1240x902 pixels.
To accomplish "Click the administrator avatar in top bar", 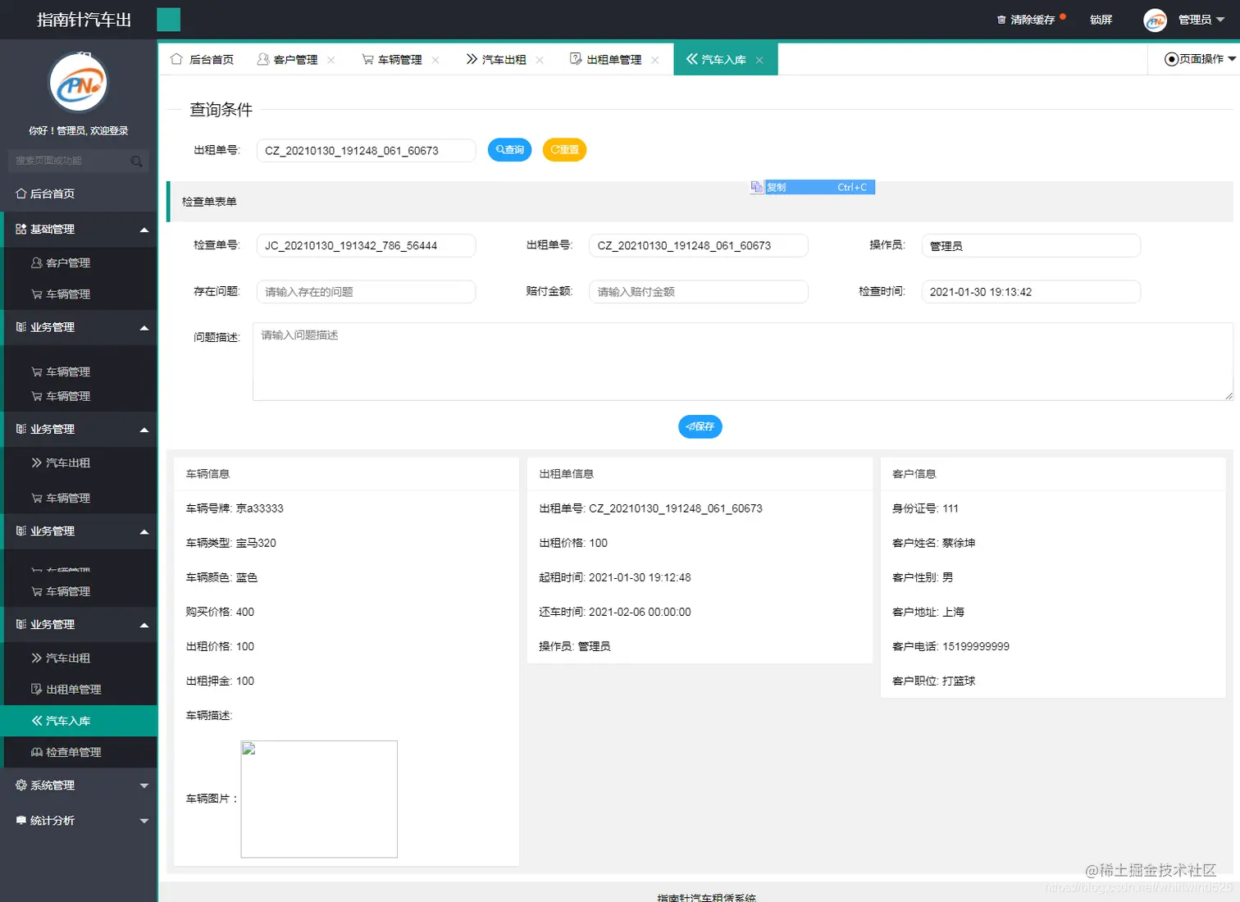I will point(1155,20).
